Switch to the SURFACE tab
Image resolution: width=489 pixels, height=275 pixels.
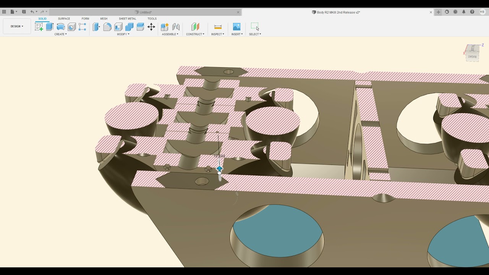pos(64,19)
